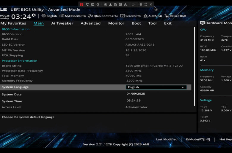Click the AURA light icon

click(145, 16)
